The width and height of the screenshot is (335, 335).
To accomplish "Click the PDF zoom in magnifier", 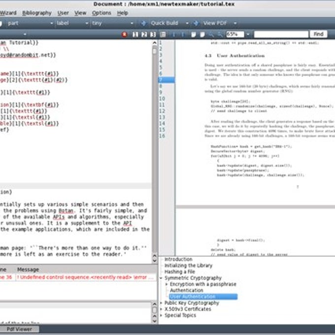I will 211,34.
